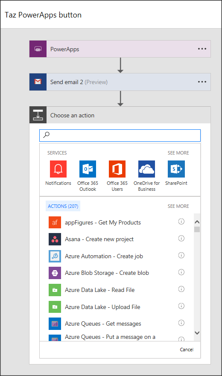222x376 pixels.
Task: Open the PowerApps step ellipsis menu
Action: click(202, 49)
